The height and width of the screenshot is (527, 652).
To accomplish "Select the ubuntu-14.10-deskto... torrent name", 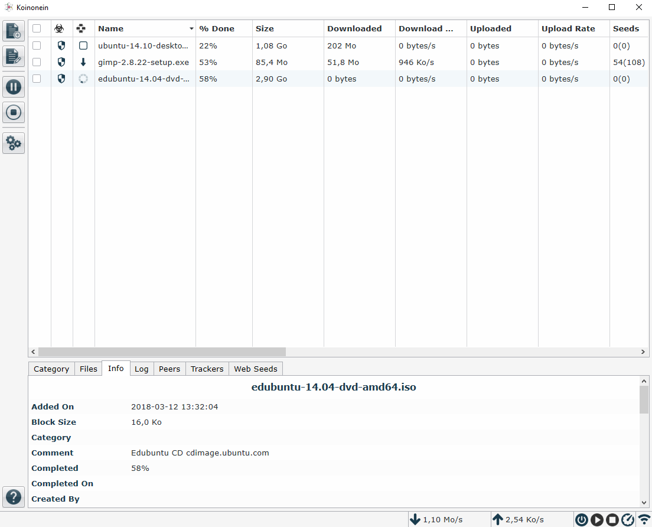I will coord(143,45).
